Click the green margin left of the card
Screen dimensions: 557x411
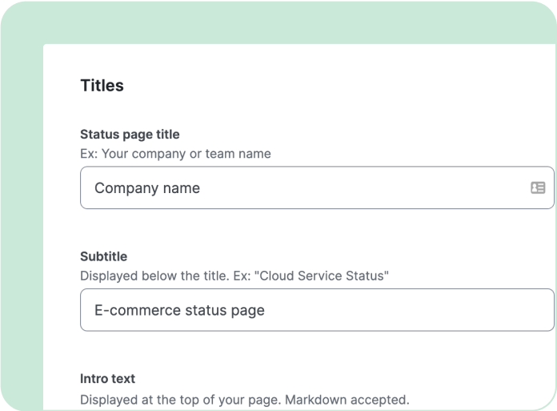click(21, 240)
